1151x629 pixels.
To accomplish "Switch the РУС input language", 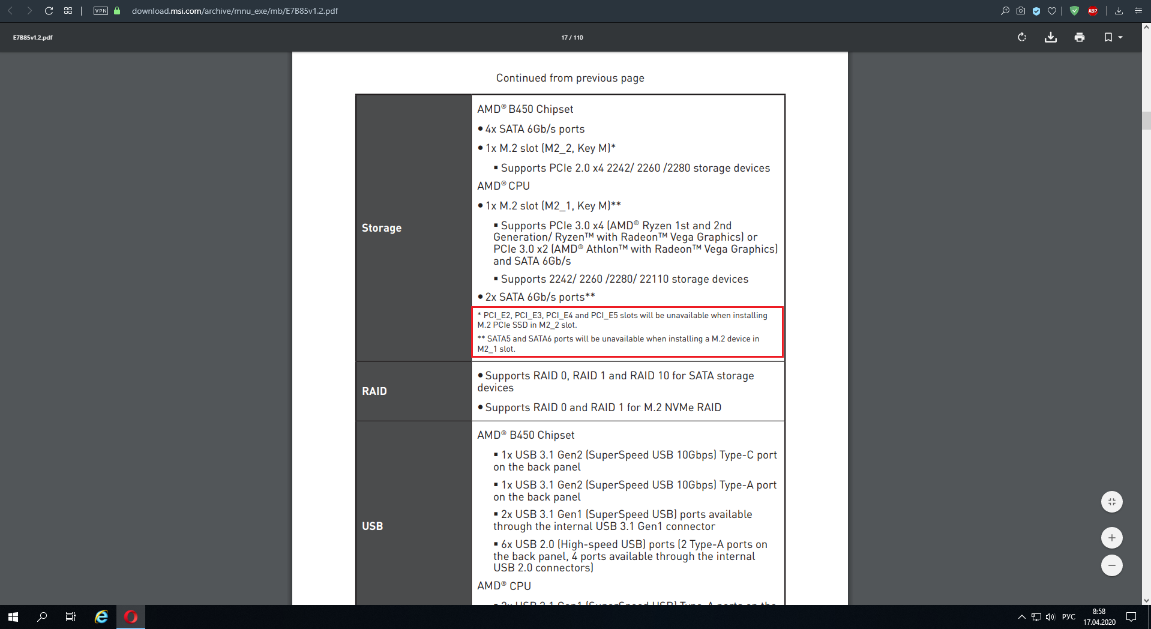I will click(x=1069, y=617).
